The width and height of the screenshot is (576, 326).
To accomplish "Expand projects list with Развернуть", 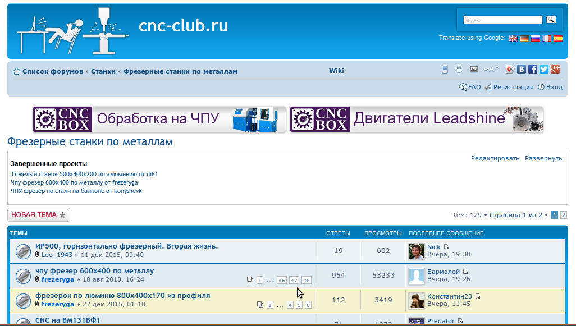I will pyautogui.click(x=543, y=158).
